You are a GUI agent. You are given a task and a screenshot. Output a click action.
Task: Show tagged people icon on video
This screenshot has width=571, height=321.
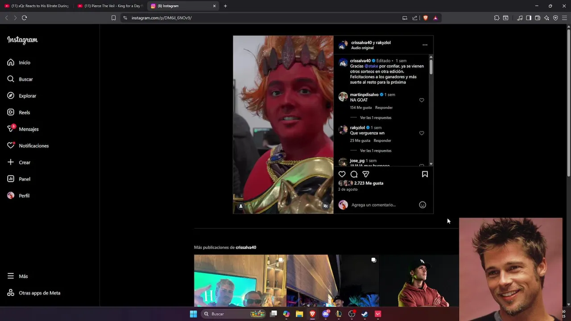pyautogui.click(x=241, y=206)
